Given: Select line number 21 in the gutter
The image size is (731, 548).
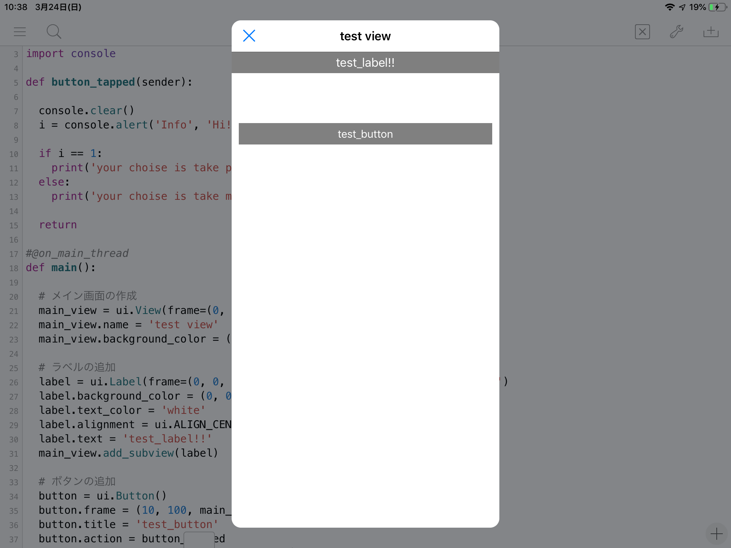Looking at the screenshot, I should coord(14,311).
